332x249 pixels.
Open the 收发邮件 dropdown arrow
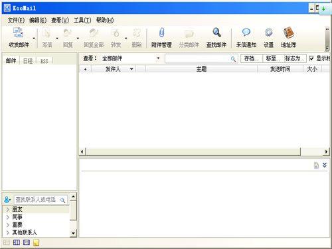[x=34, y=39]
